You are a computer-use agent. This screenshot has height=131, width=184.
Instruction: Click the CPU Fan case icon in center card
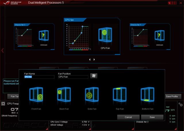click(x=105, y=35)
